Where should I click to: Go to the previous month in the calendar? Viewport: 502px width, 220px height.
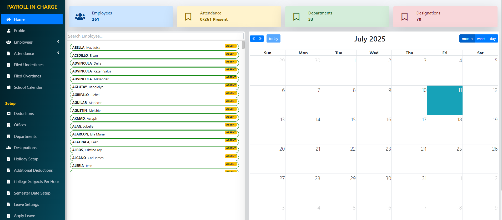(254, 39)
